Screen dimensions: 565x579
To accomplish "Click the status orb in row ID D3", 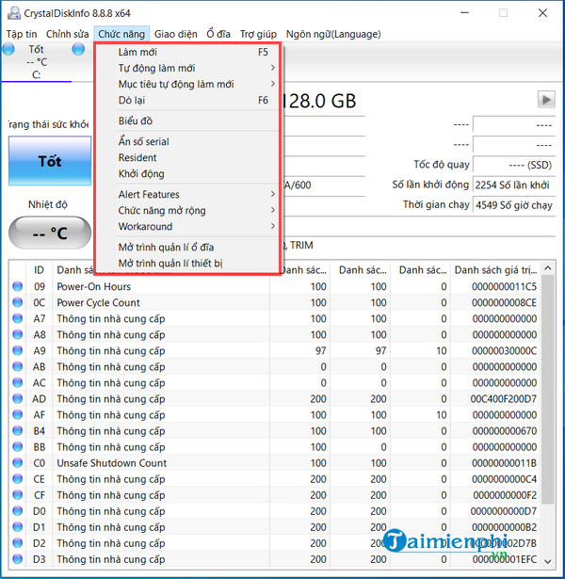I will point(17,559).
